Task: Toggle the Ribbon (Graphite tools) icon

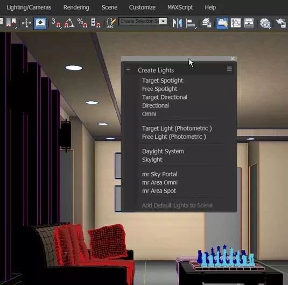Action: [222, 23]
